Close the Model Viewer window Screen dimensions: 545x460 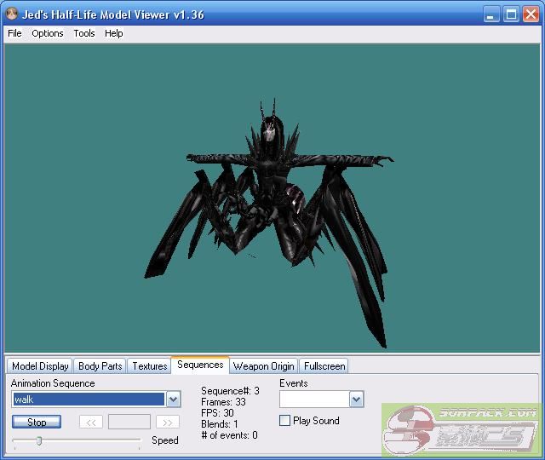point(531,15)
